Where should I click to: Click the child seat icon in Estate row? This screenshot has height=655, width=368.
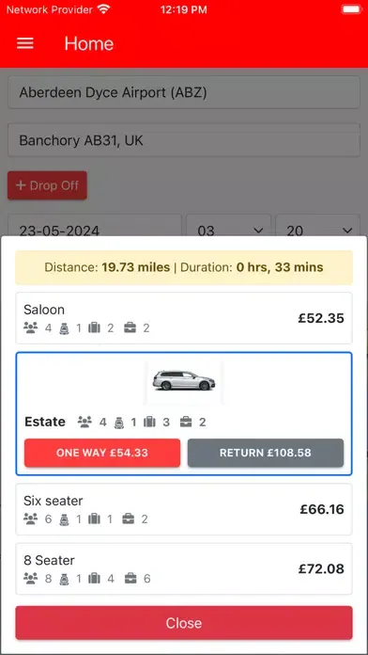pyautogui.click(x=119, y=423)
